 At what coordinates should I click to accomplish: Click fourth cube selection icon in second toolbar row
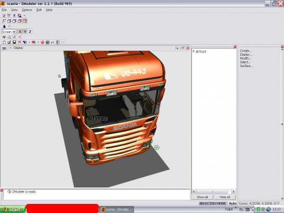(19, 21)
